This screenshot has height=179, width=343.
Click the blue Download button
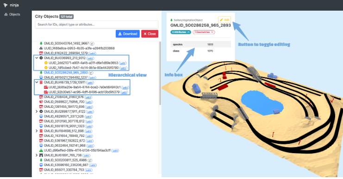click(128, 34)
